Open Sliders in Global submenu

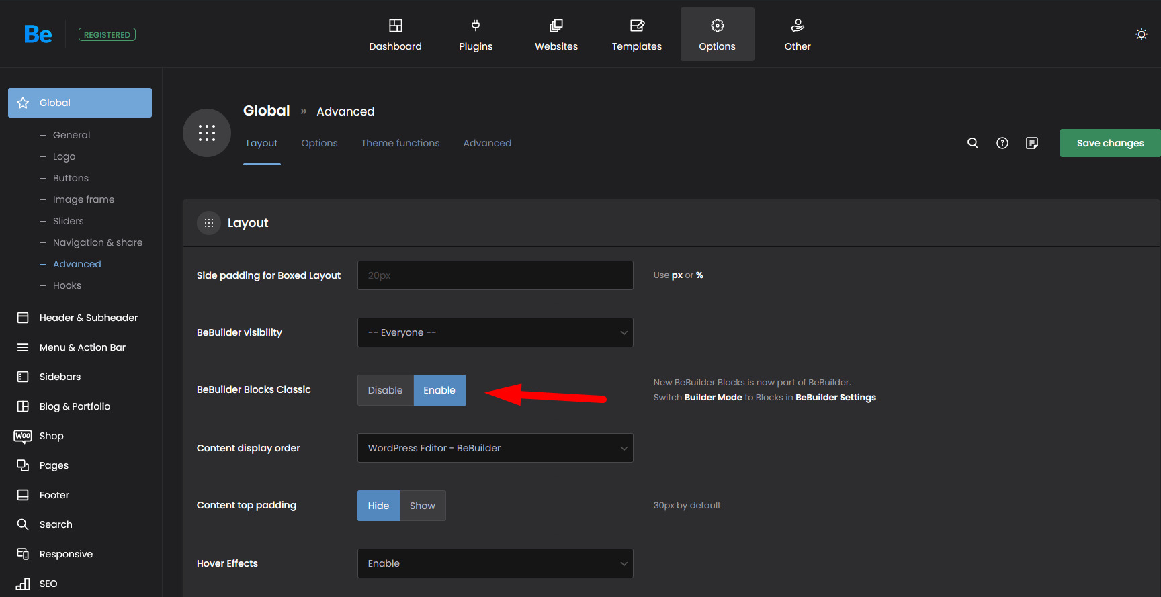(69, 221)
